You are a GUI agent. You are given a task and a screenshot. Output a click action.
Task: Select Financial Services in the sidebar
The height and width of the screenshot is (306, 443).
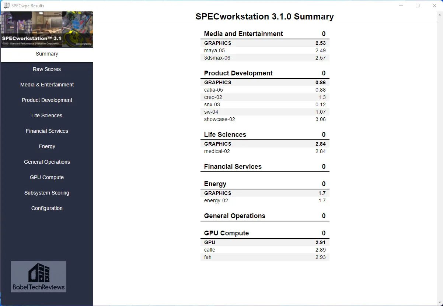tap(47, 131)
